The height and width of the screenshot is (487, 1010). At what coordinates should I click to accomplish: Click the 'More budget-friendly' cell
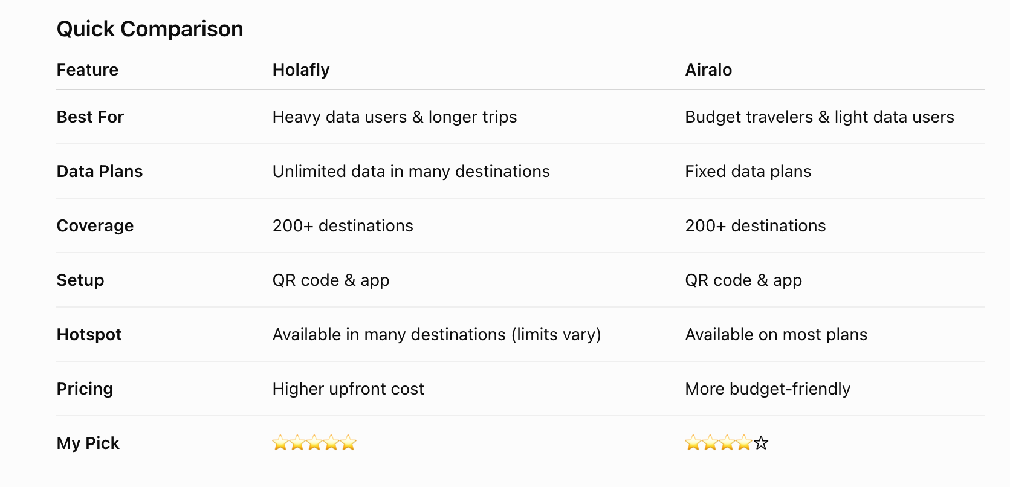768,389
